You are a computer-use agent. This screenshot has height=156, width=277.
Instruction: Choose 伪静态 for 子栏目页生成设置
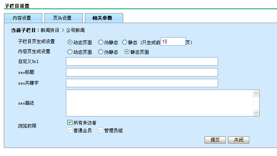tap(101, 42)
